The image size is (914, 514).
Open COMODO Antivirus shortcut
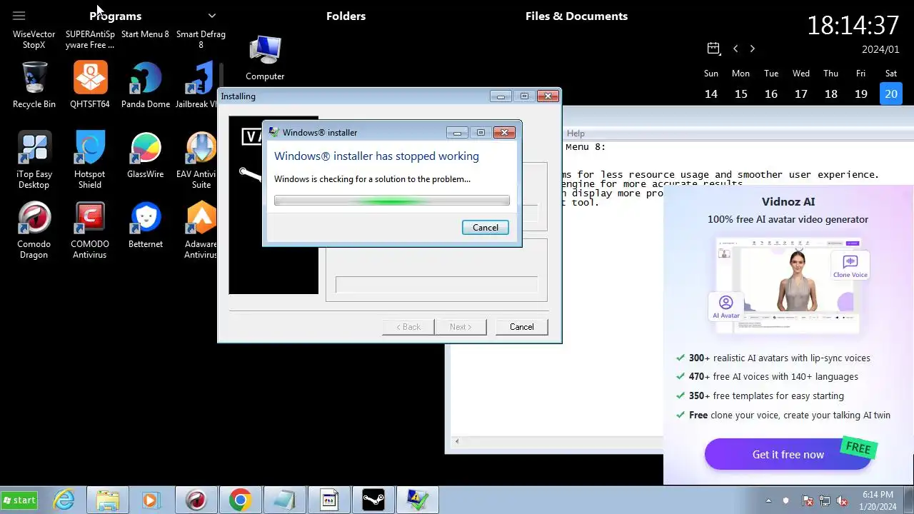90,230
